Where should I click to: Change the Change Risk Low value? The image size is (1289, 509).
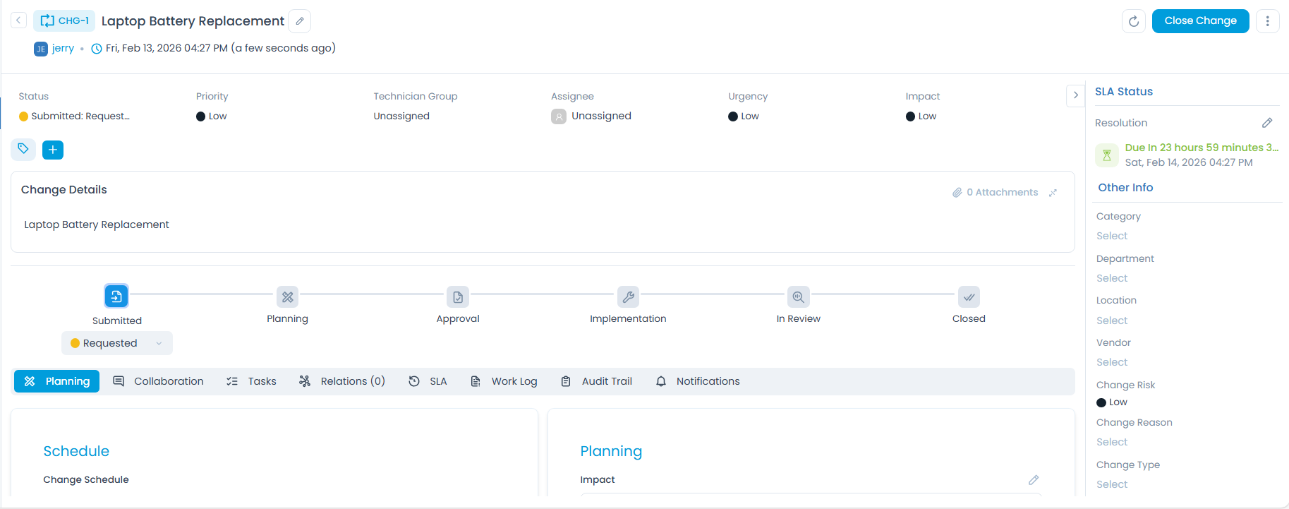pos(1113,402)
